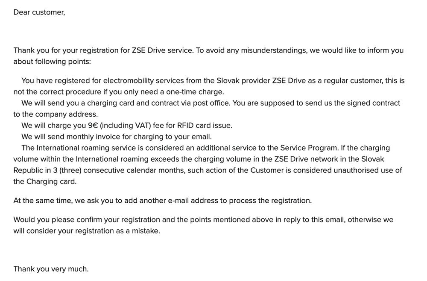Click the text '(including VAT)'
427x281 pixels.
[x=125, y=125]
